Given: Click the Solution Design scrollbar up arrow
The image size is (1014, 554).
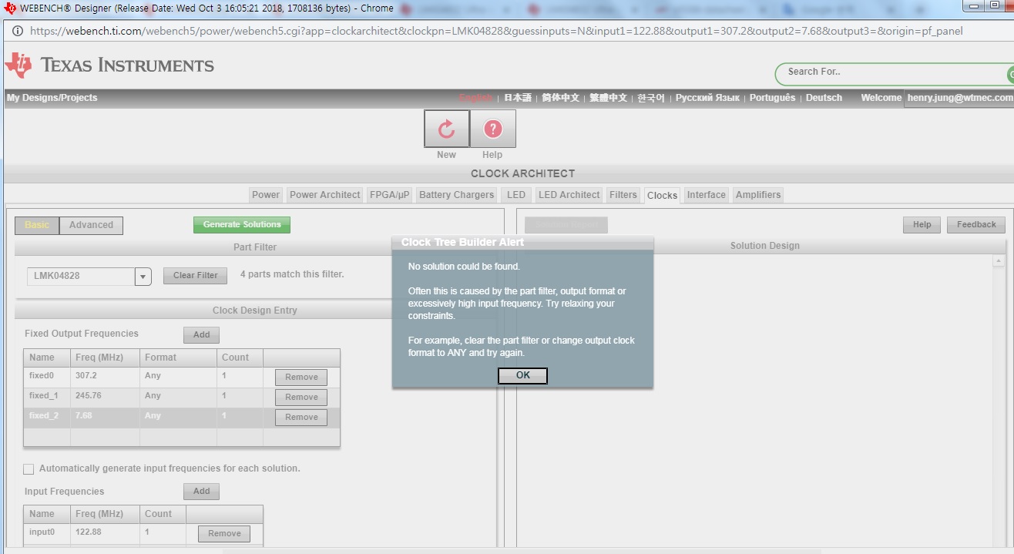Looking at the screenshot, I should (x=999, y=261).
